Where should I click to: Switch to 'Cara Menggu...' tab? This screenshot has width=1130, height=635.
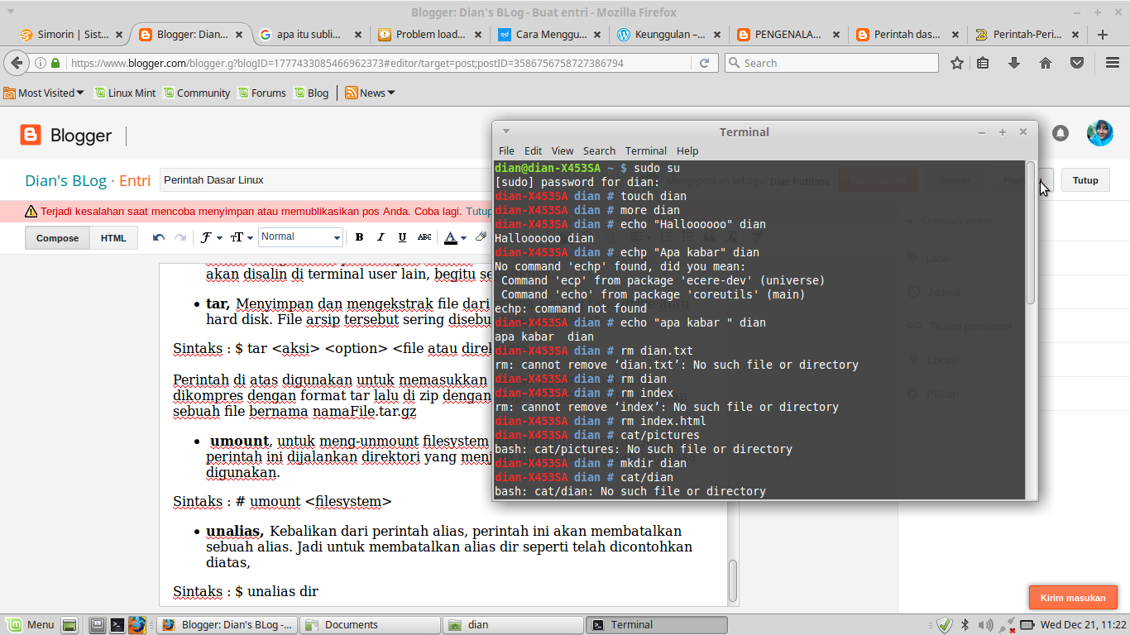[x=550, y=35]
